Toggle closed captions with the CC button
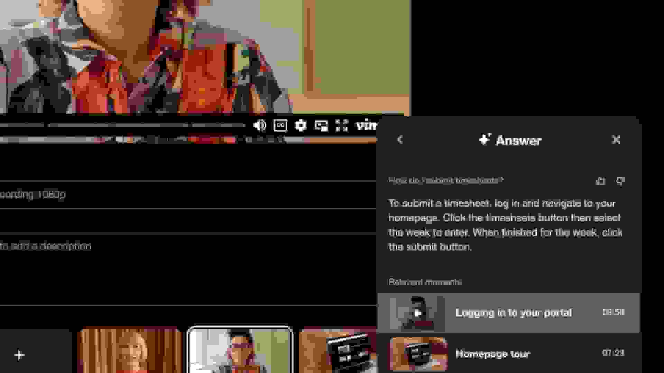Image resolution: width=664 pixels, height=373 pixels. click(x=280, y=125)
